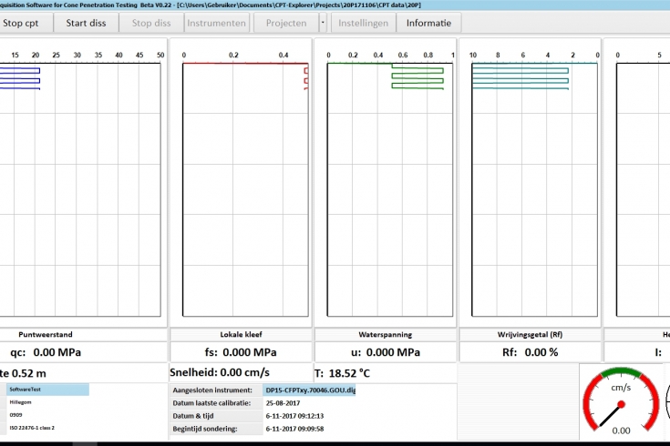Start a dissipation test with Start diss
Image resolution: width=670 pixels, height=446 pixels.
tap(86, 23)
